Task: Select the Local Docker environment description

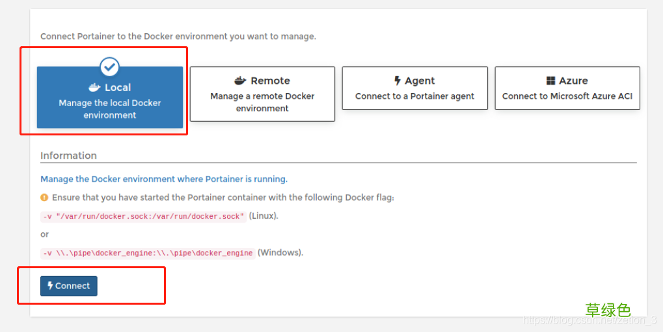Action: pos(109,109)
